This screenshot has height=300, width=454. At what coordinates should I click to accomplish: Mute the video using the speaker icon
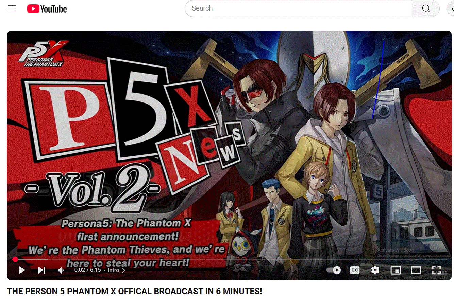[x=61, y=270]
